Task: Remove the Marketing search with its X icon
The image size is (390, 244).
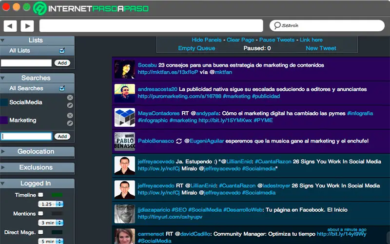Action: point(70,116)
